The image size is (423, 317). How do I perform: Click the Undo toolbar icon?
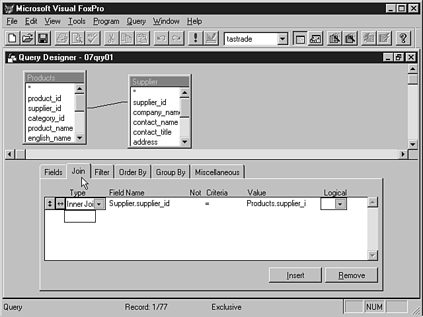click(x=161, y=38)
